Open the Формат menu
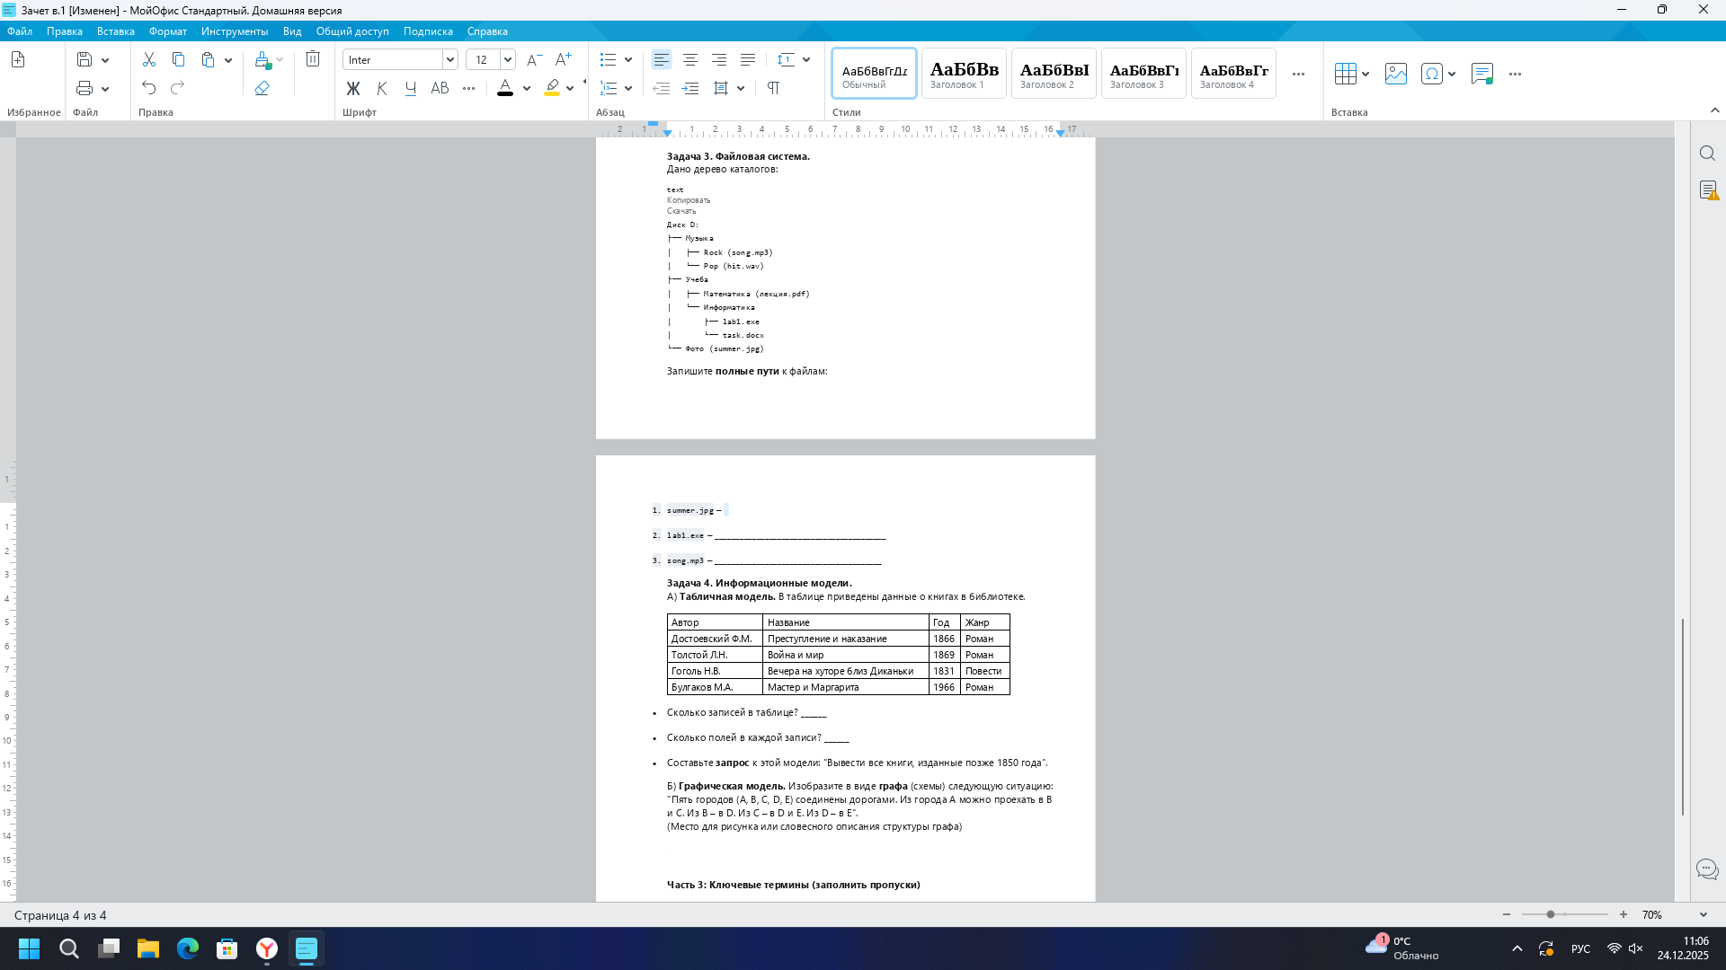Viewport: 1726px width, 970px height. click(x=168, y=31)
